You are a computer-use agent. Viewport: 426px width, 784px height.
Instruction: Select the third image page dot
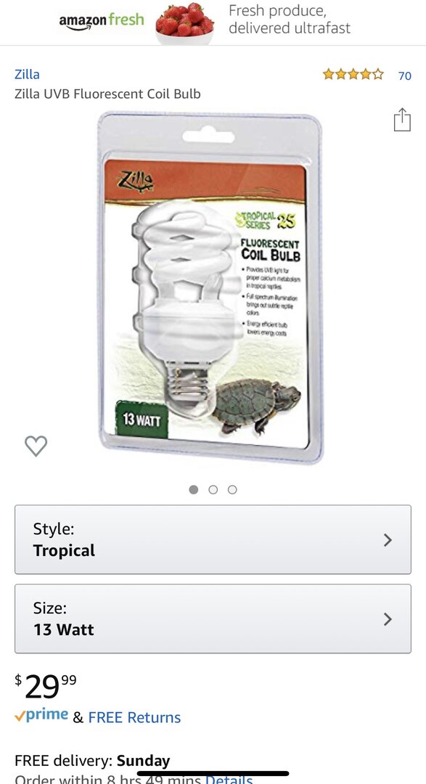pos(232,489)
